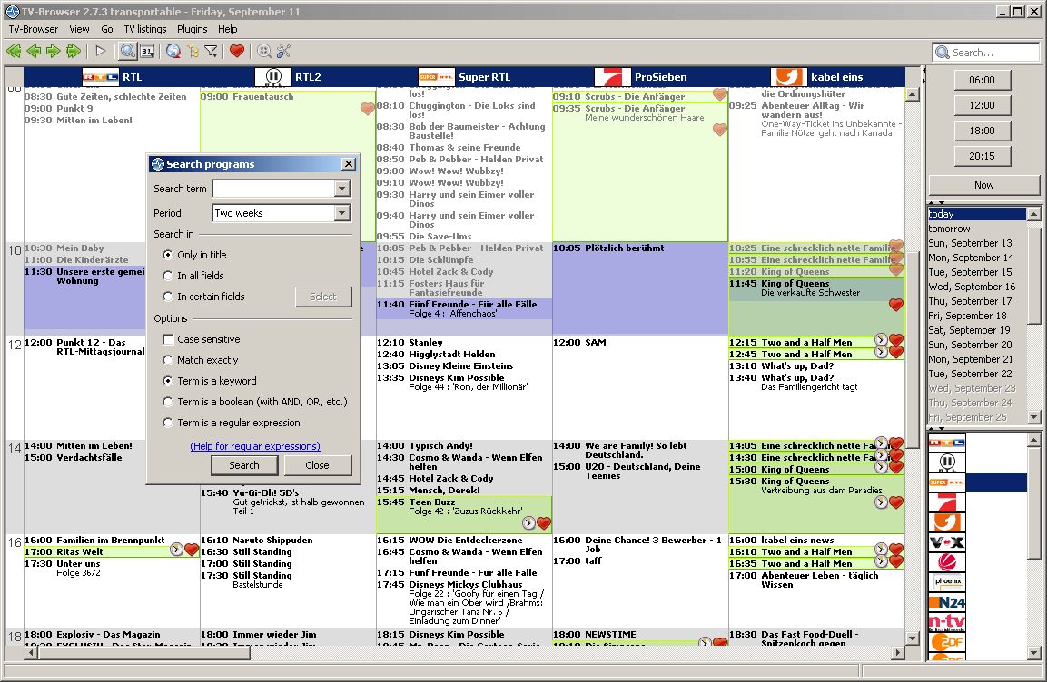
Task: Open the TV listings menu
Action: coord(145,29)
